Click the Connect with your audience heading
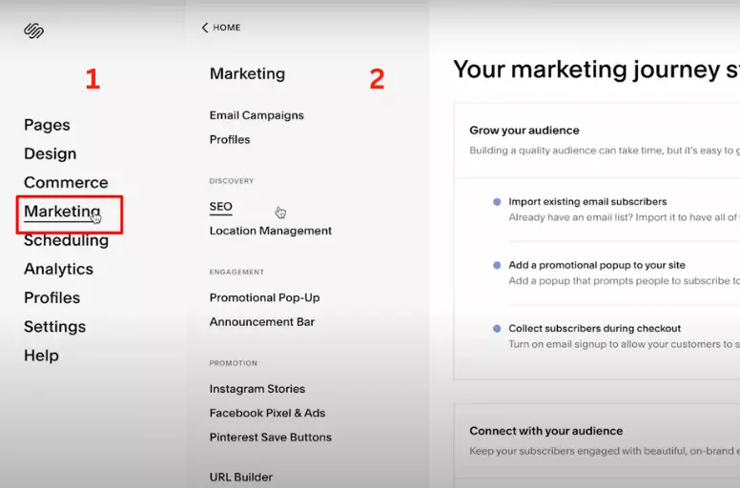 click(546, 431)
